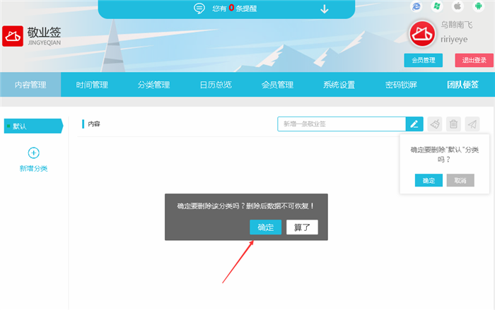Click 算了 to cancel the dialog
Viewport: 495px width, 310px height.
coord(302,227)
